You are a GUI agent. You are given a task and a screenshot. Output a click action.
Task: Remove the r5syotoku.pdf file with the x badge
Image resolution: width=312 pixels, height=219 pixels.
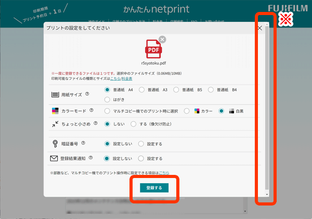click(162, 39)
